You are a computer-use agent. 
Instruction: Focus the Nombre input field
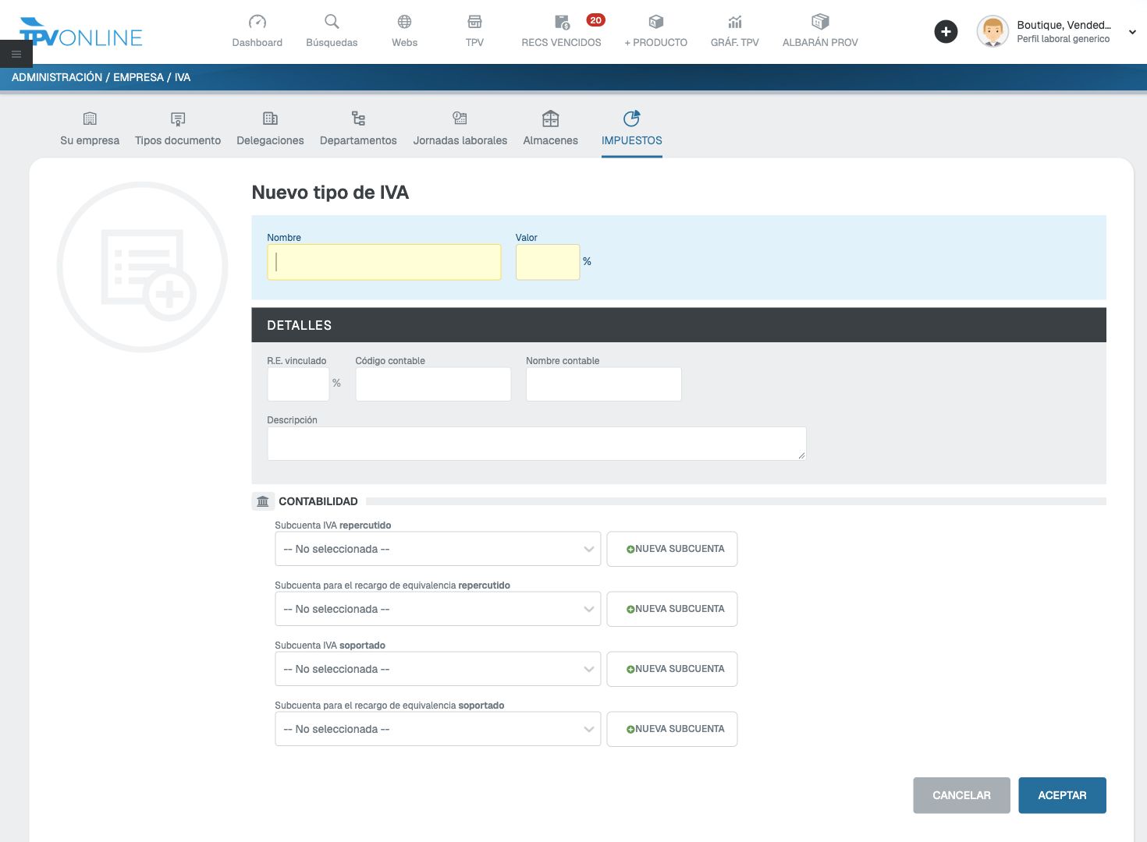point(384,262)
